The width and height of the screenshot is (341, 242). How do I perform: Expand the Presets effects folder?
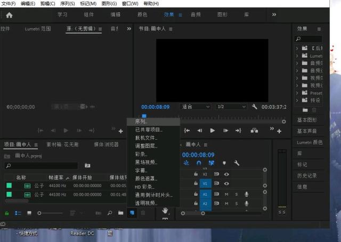point(297,93)
